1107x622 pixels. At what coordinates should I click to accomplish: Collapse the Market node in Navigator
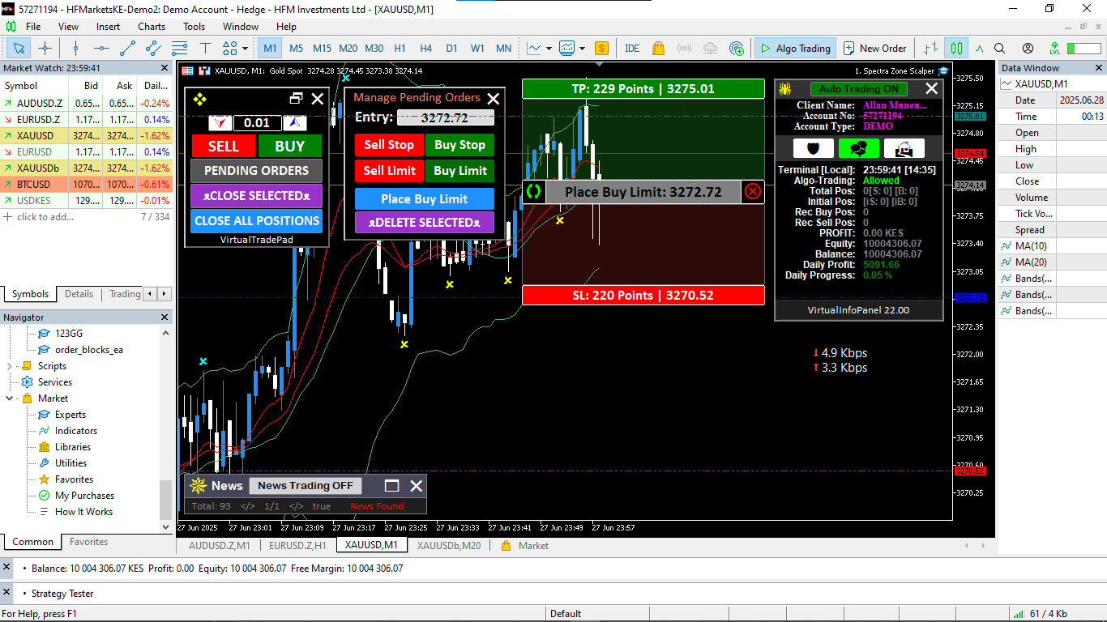click(10, 398)
